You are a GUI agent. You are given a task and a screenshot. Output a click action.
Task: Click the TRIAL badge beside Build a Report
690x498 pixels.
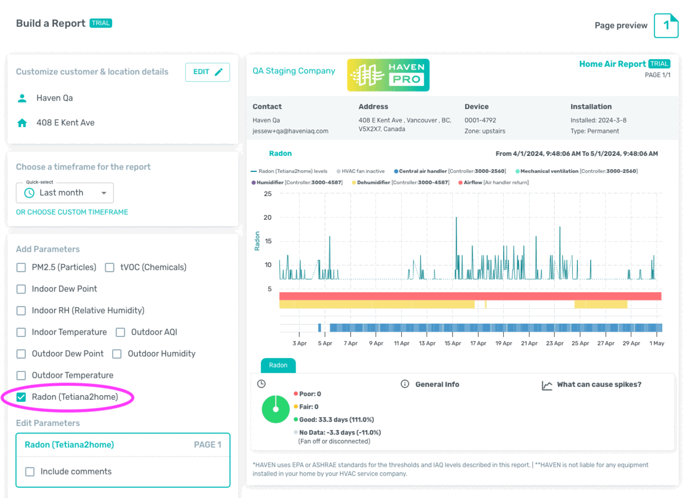(101, 24)
